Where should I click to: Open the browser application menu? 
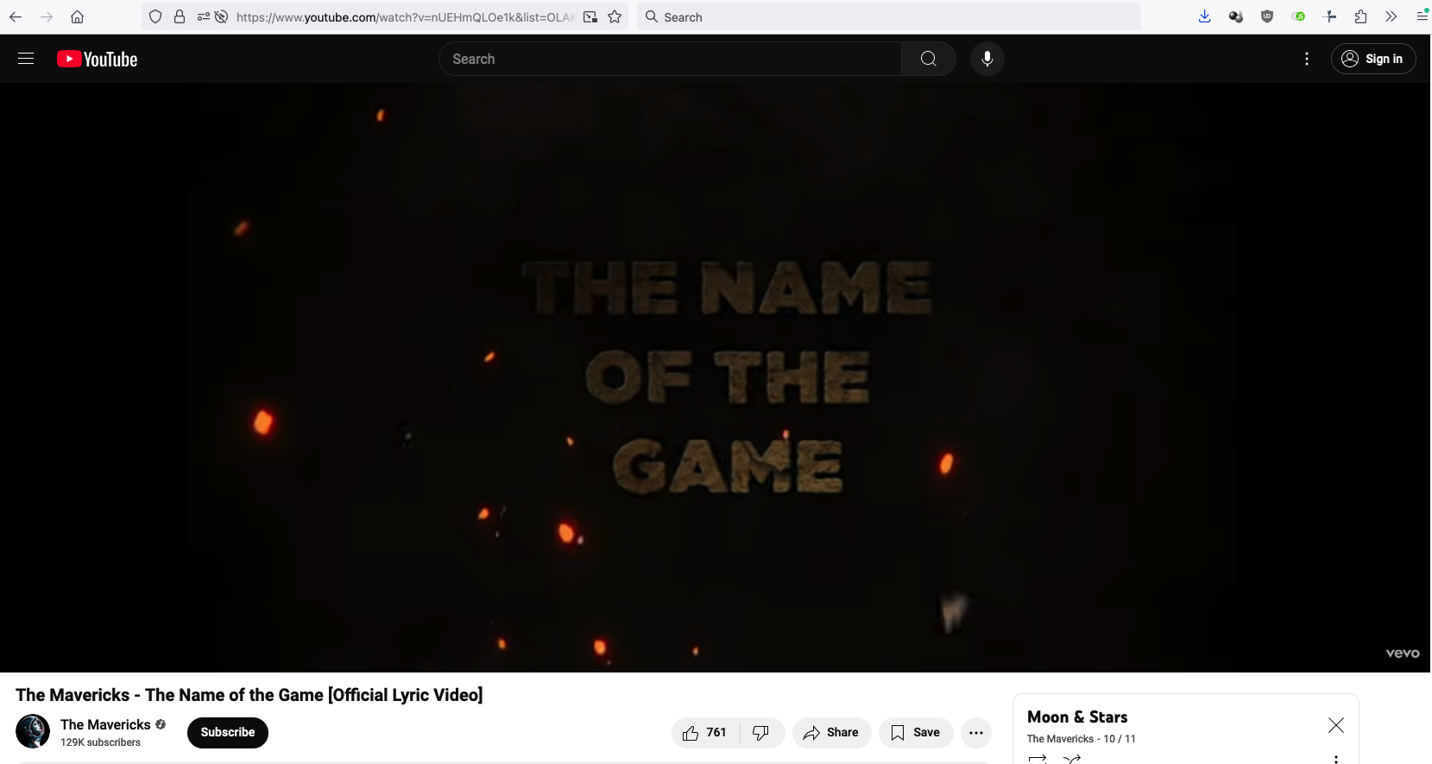click(1422, 16)
